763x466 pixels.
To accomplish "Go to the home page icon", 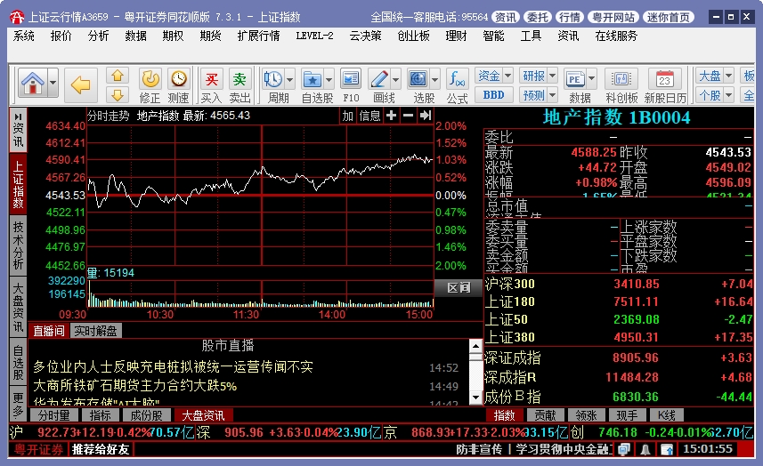I will click(x=33, y=83).
